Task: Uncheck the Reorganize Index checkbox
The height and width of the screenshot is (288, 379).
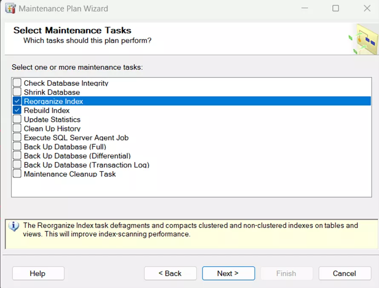Action: [x=17, y=101]
